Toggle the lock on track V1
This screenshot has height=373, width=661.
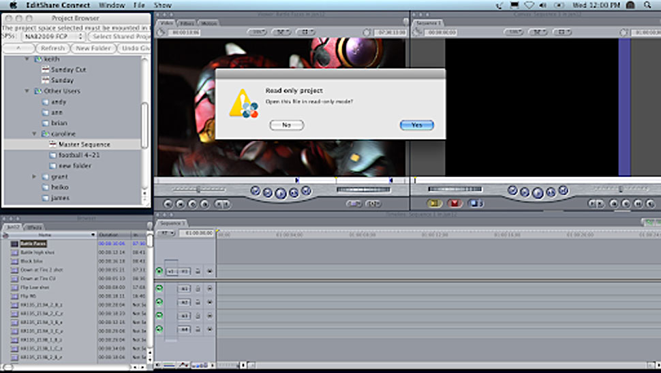click(x=198, y=271)
